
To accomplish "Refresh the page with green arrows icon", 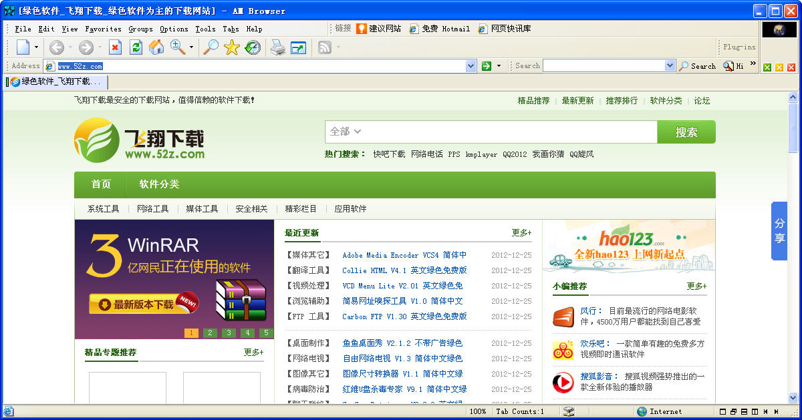I will (136, 47).
